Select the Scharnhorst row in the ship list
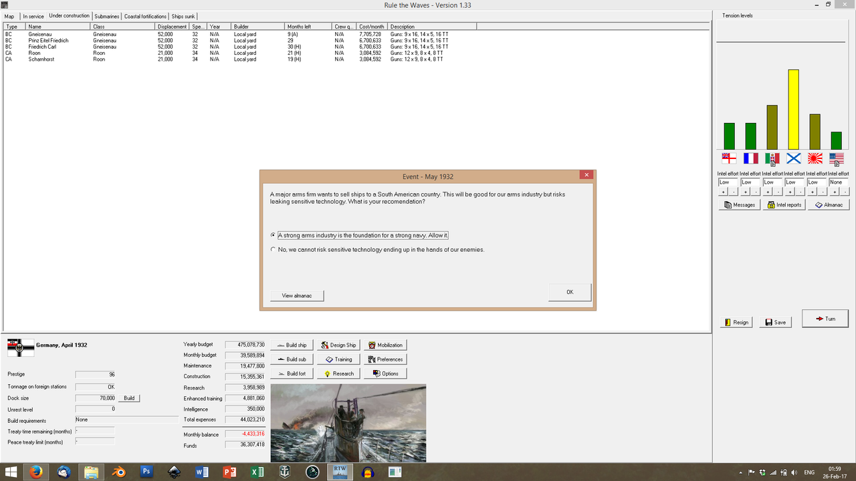 (41, 59)
